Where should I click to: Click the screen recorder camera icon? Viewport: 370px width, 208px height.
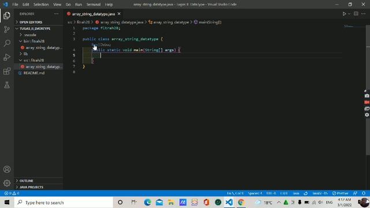(x=367, y=96)
